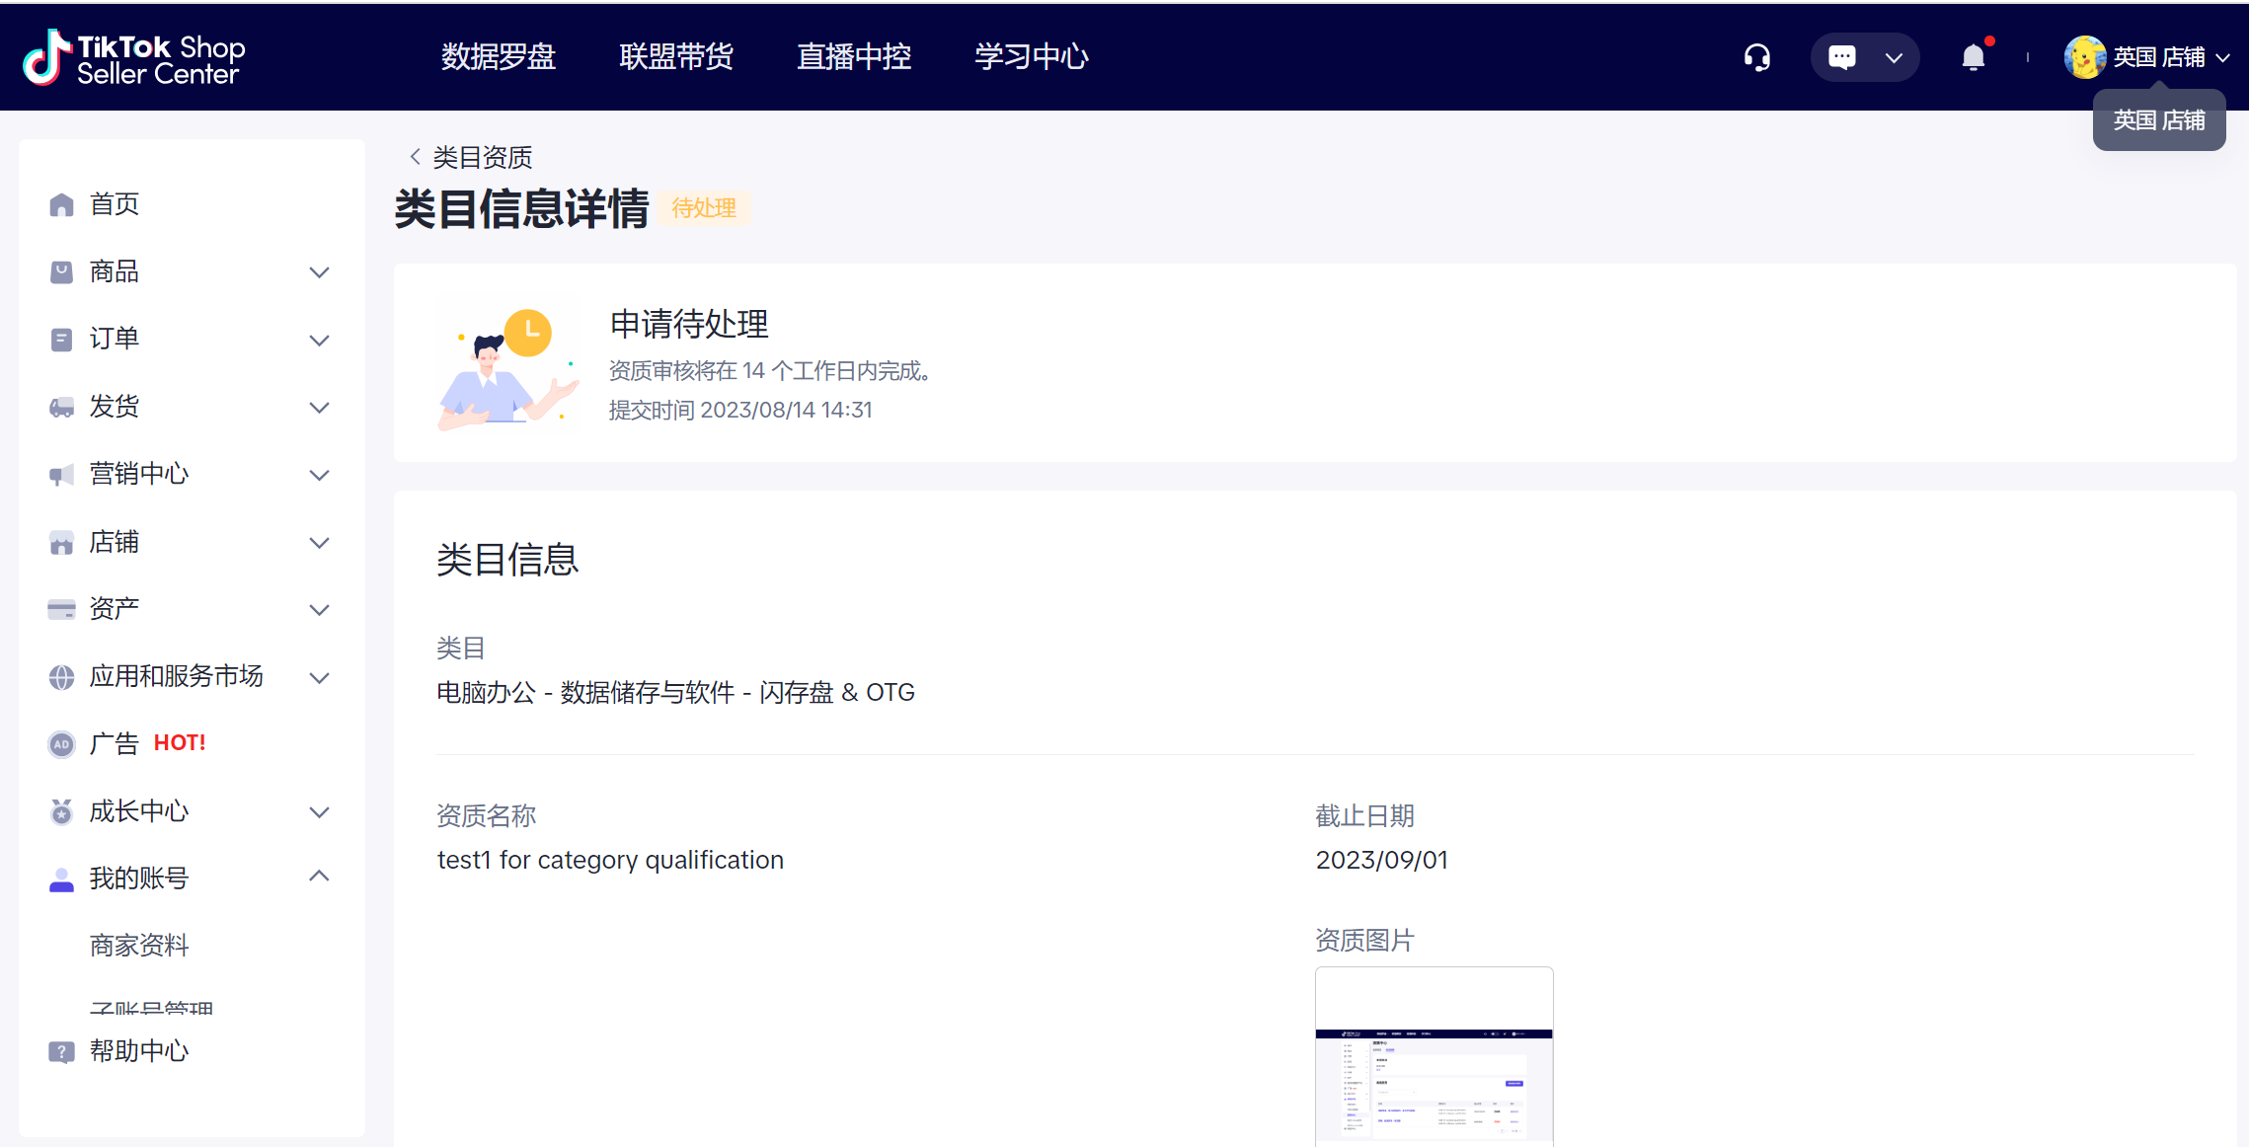Viewport: 2249px width, 1147px height.
Task: Expand the 订单 sidebar section
Action: 318,340
